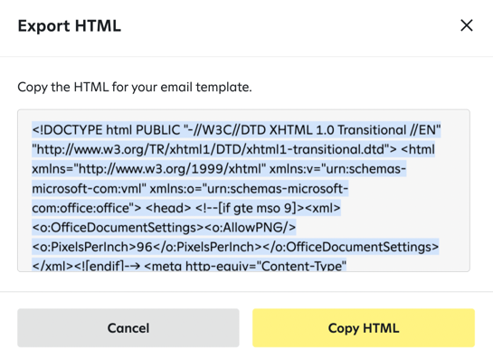This screenshot has height=358, width=493.
Task: Click the yellow Copy HTML button
Action: point(364,328)
